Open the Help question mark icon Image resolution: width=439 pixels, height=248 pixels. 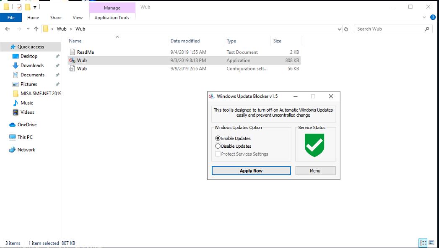click(x=433, y=17)
